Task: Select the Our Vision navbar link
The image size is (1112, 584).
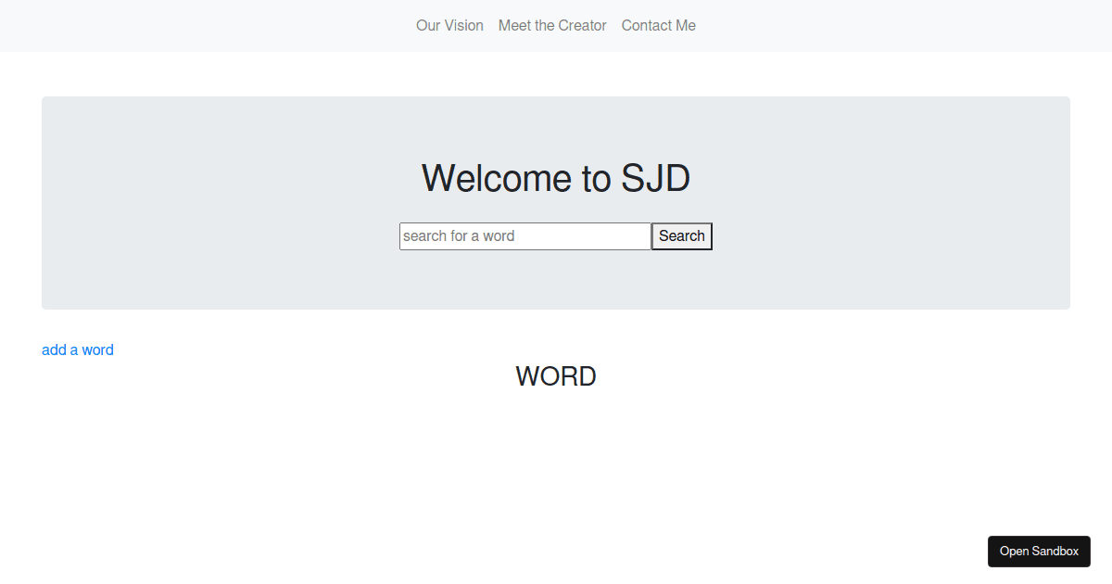Action: click(x=449, y=26)
